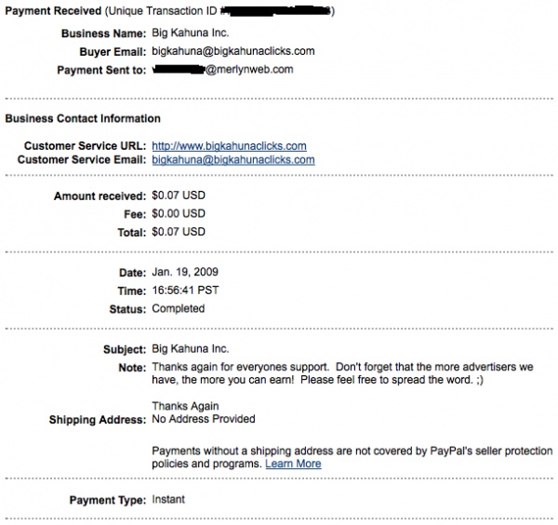
Task: Select the Amount received value $0.07 USD
Action: click(x=179, y=196)
